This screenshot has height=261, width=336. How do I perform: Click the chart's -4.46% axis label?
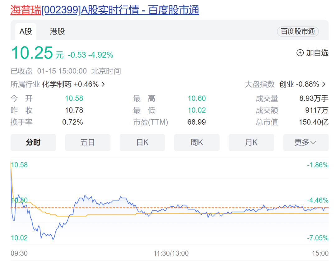(x=318, y=200)
